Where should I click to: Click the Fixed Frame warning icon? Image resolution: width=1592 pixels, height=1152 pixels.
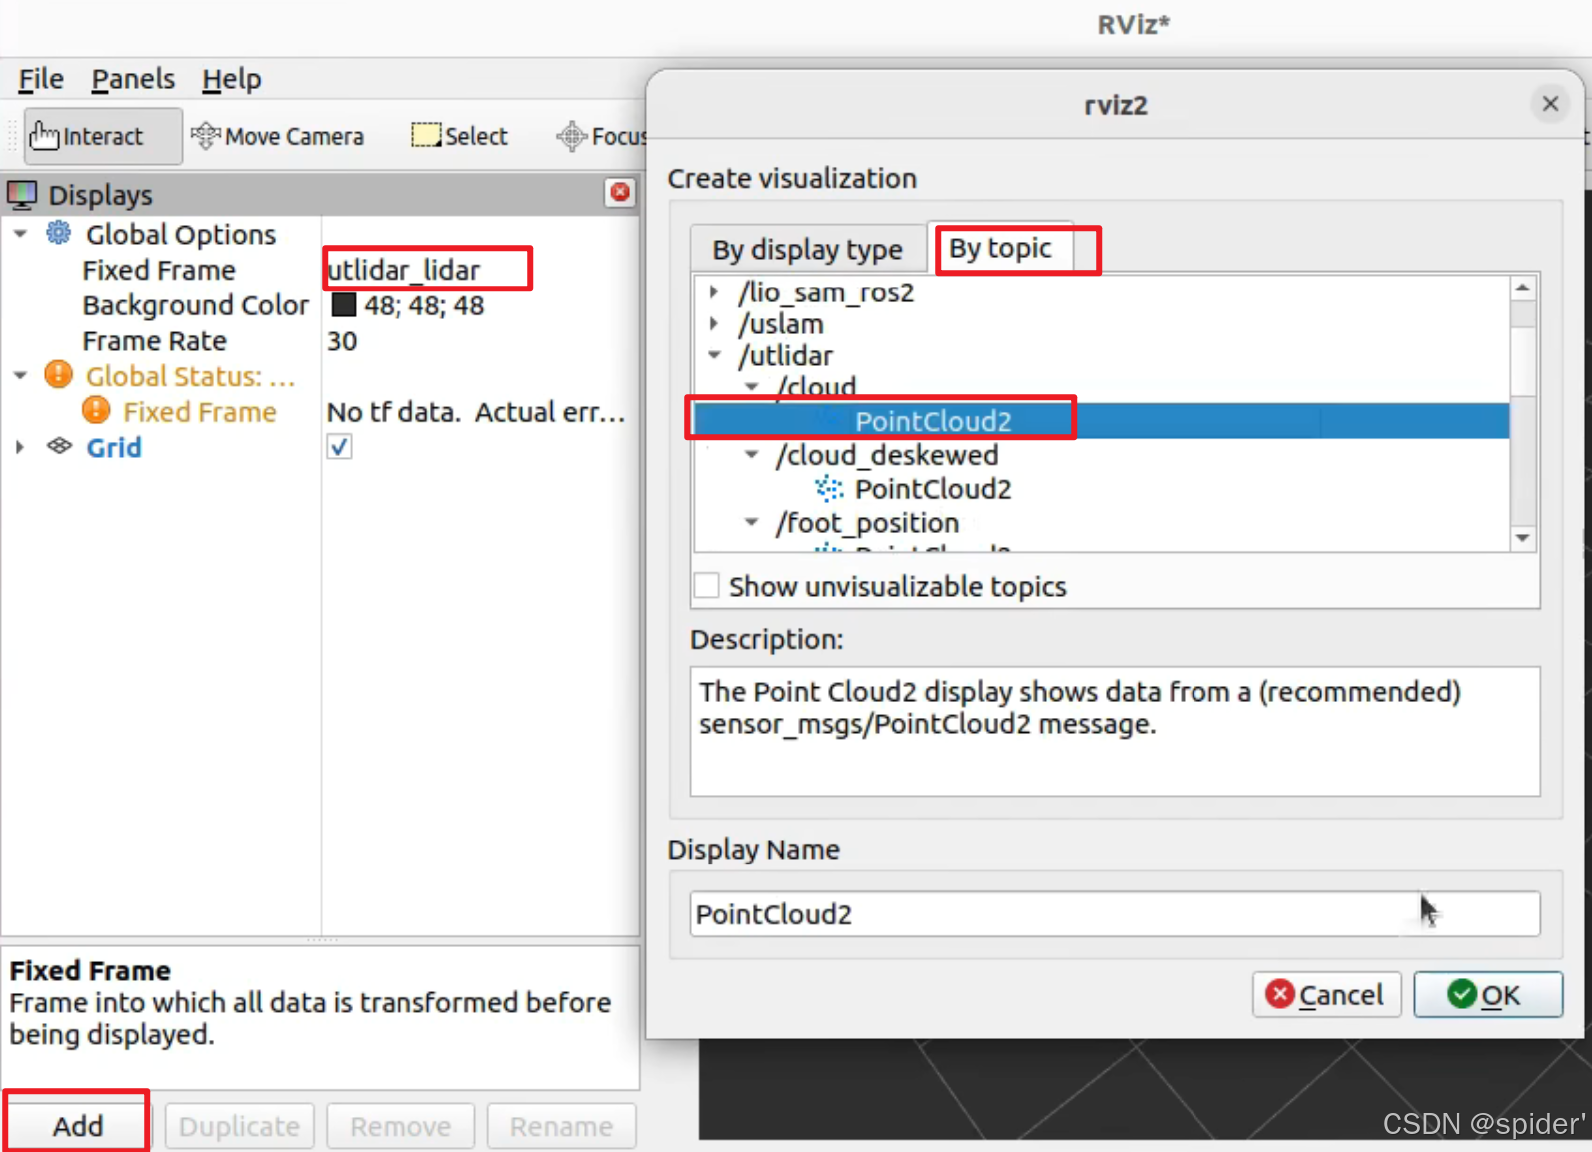pyautogui.click(x=96, y=411)
